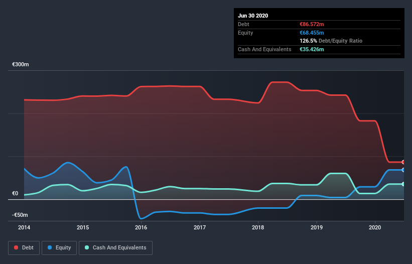Toggle the Debt series legend button

24,248
